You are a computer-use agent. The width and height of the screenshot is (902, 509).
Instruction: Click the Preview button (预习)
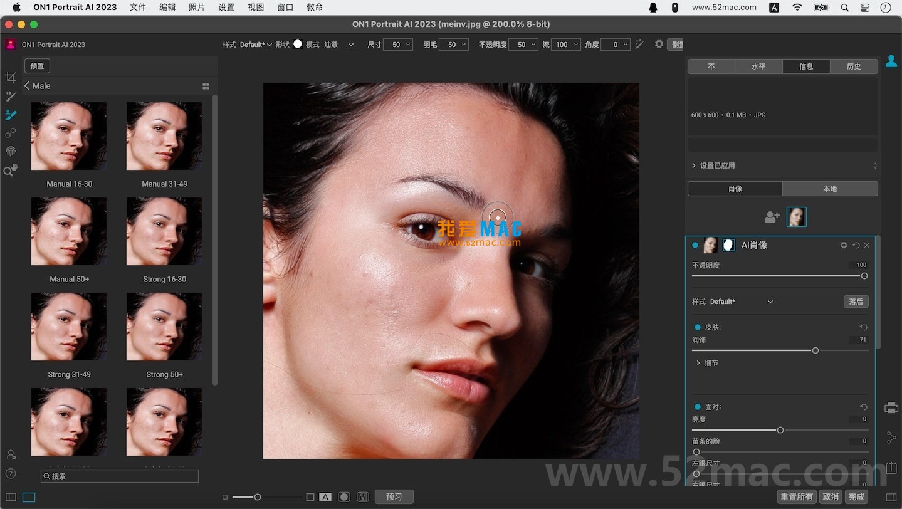coord(394,497)
